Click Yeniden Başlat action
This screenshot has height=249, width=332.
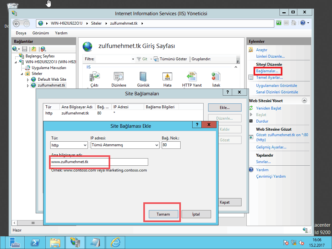268,108
